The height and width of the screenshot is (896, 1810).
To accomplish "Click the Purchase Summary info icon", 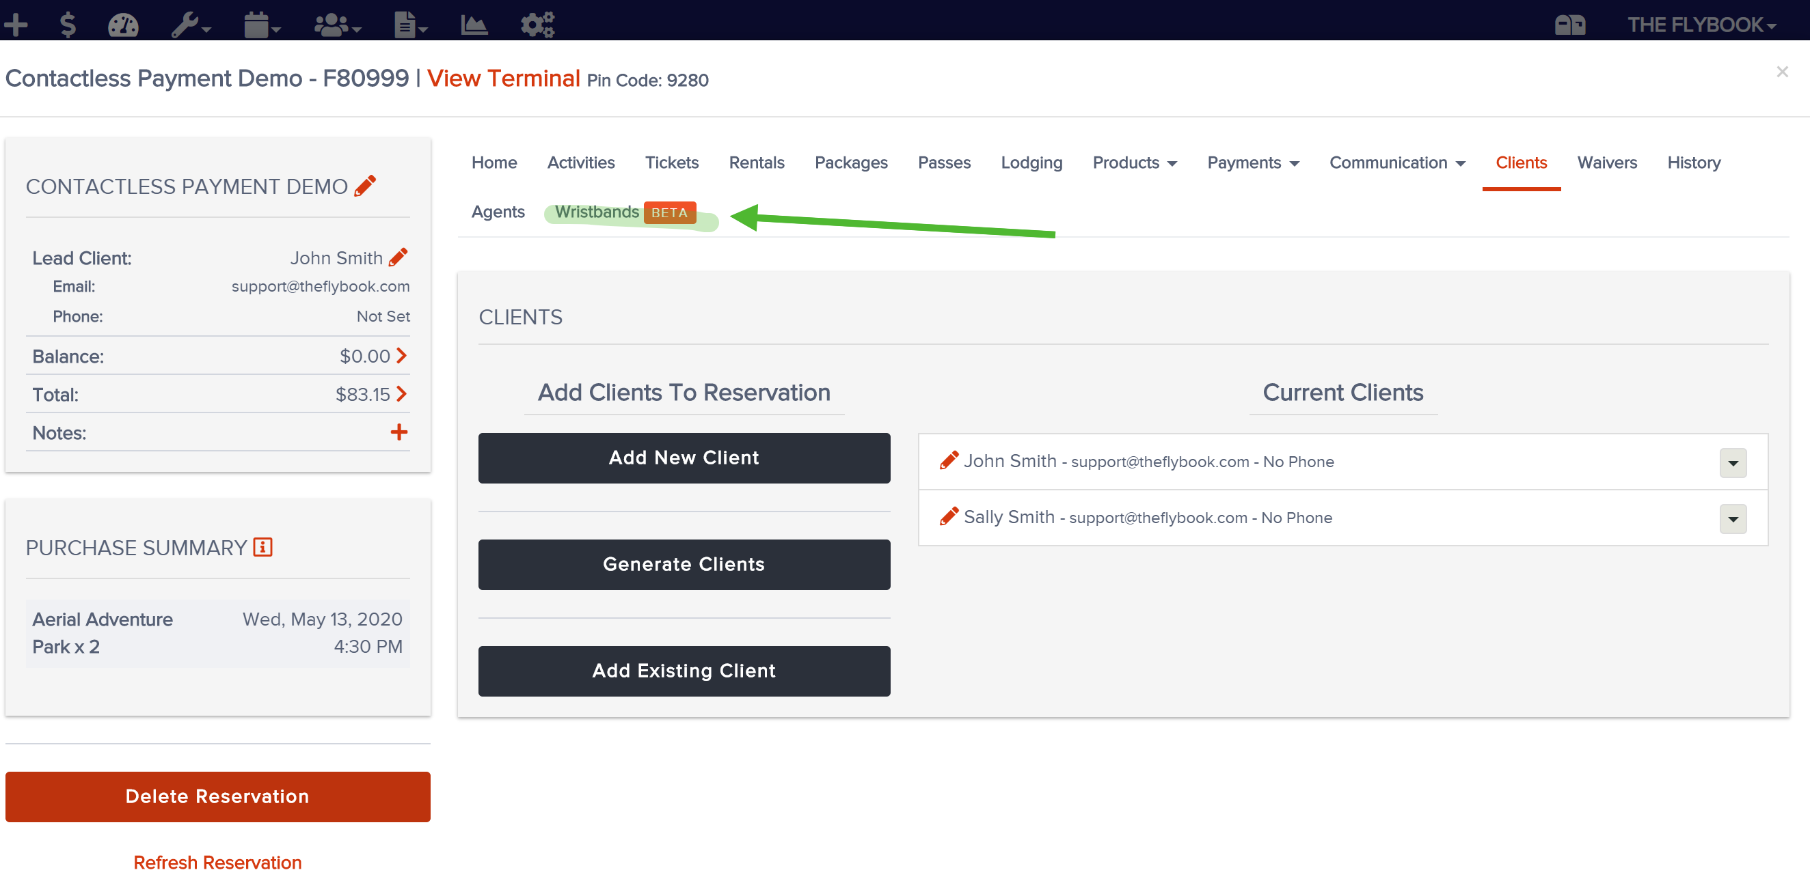I will 262,547.
